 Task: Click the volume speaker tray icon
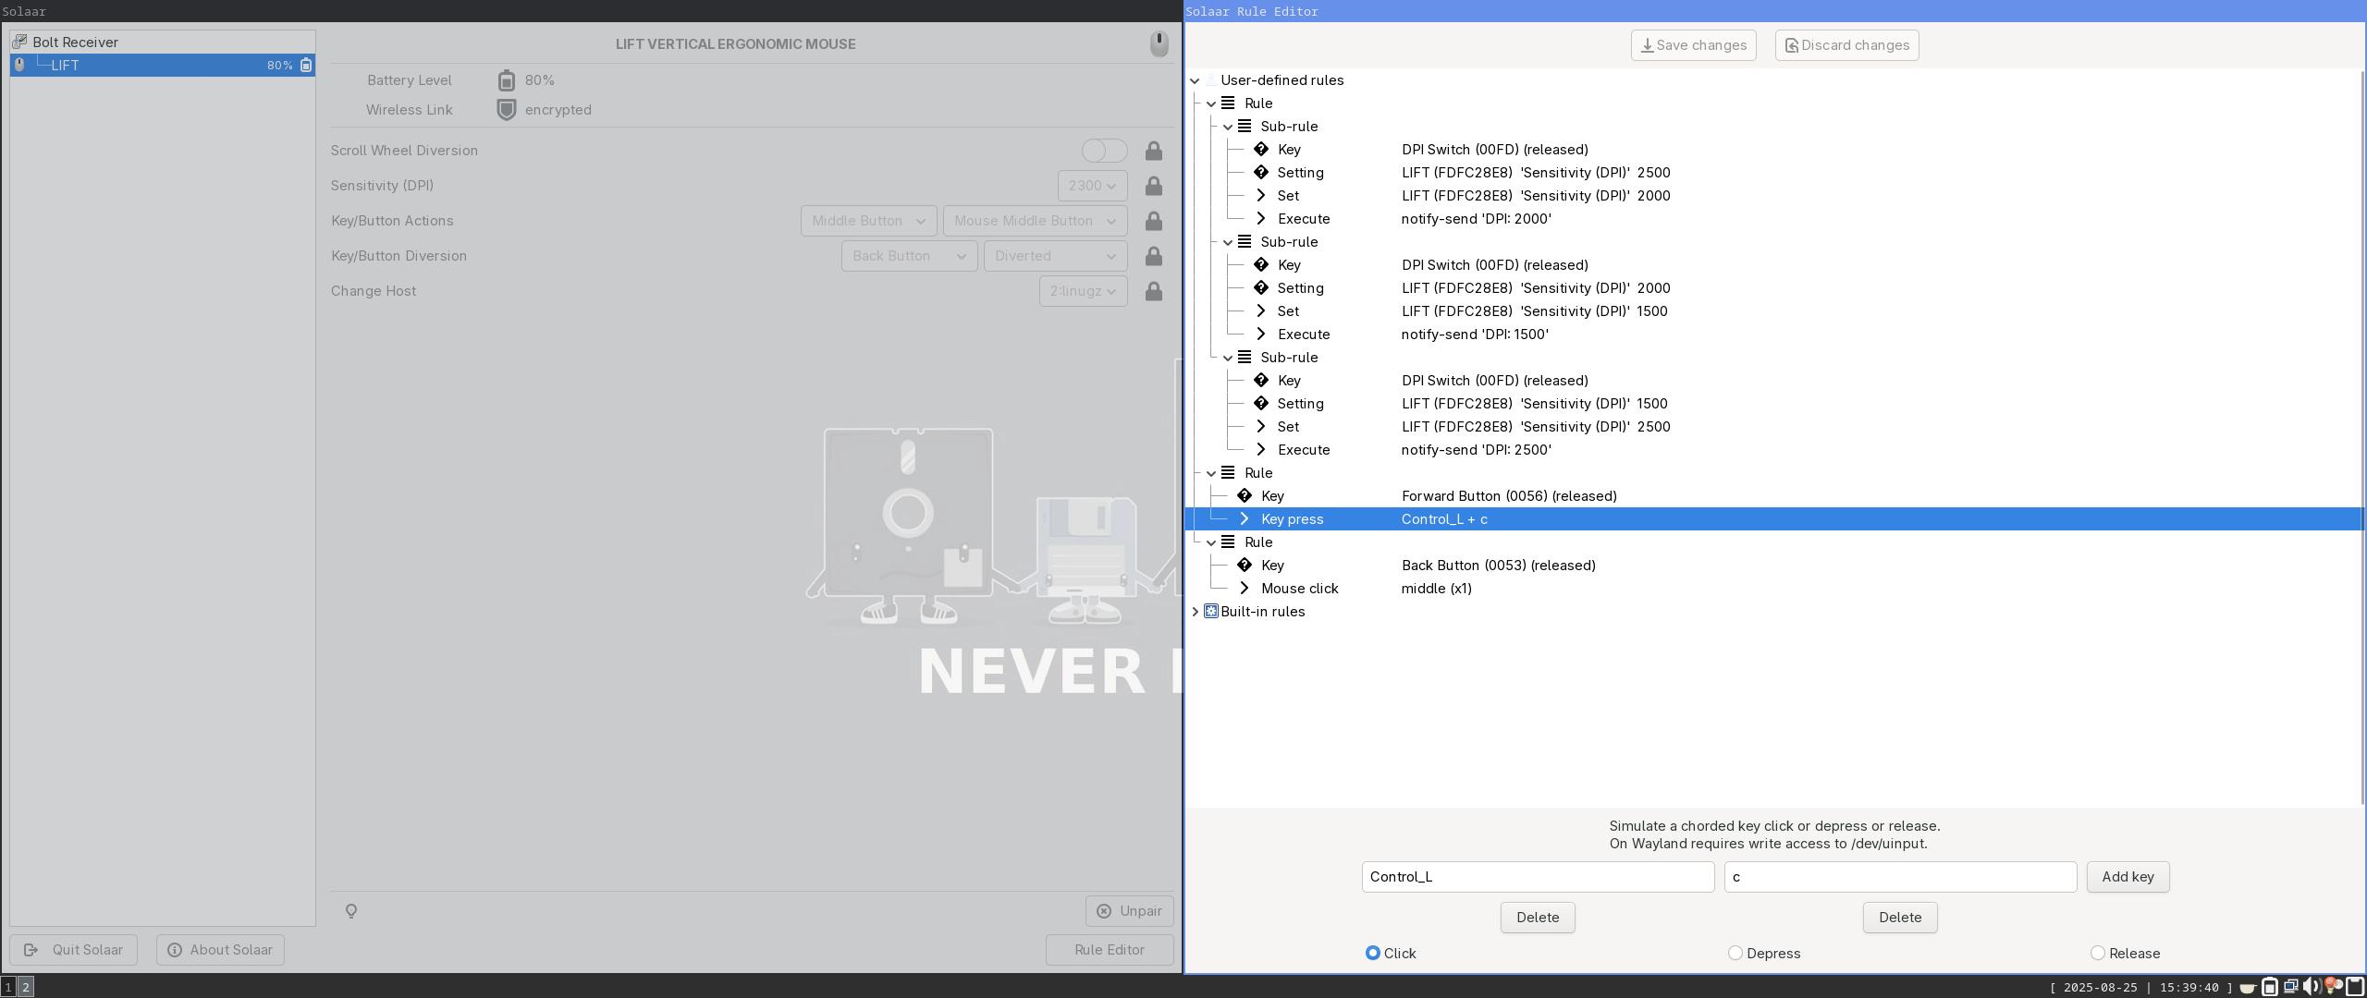2312,987
